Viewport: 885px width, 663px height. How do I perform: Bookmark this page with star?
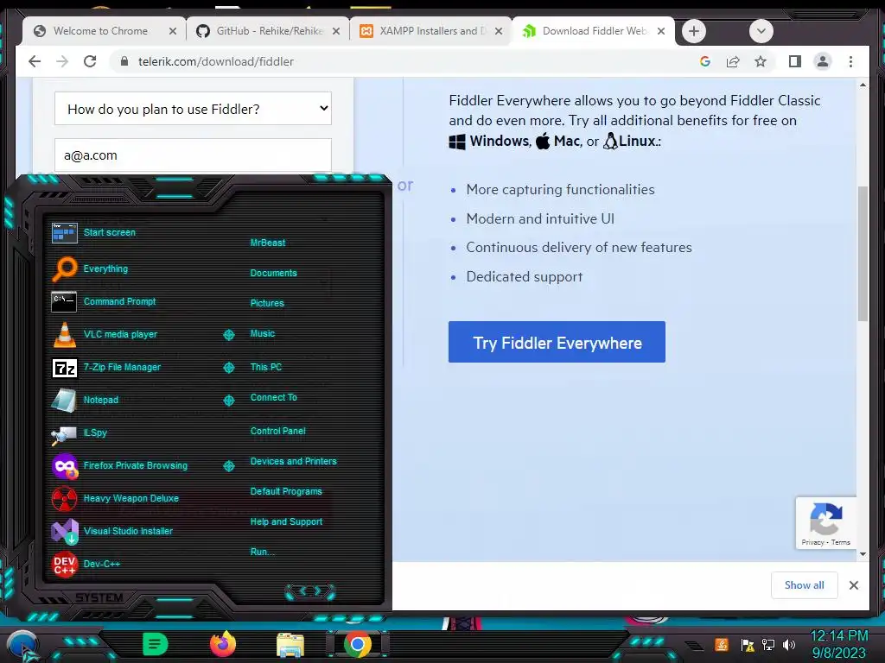[761, 61]
